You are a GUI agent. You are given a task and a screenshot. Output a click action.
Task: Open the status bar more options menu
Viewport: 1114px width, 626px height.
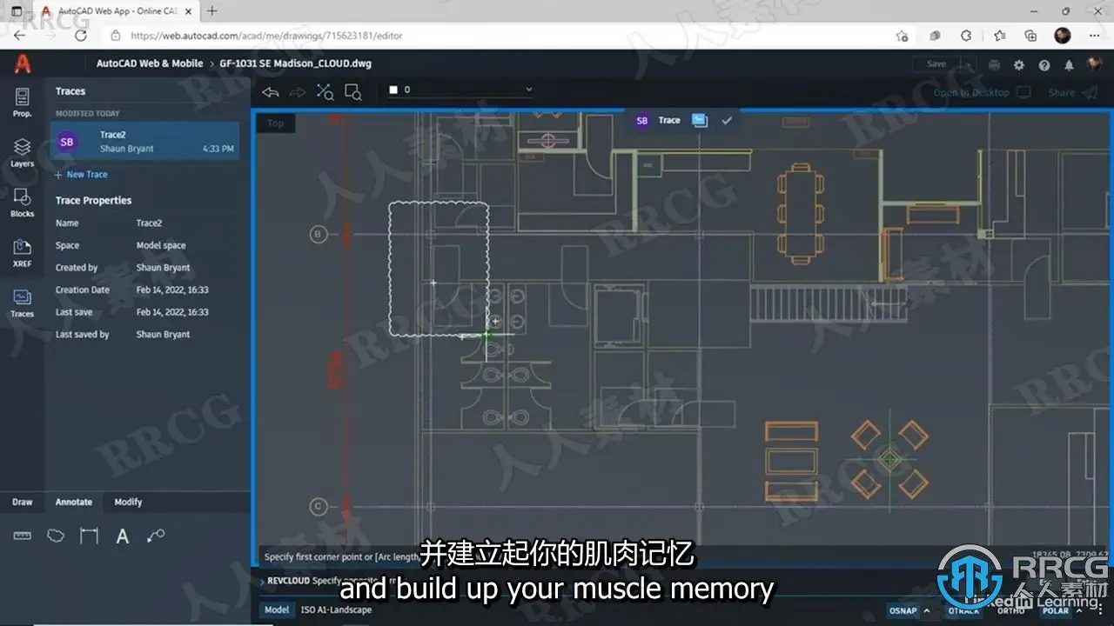1098,610
